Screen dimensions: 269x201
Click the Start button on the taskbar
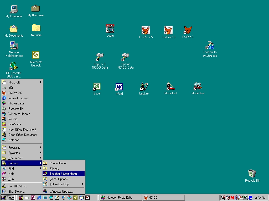[x=8, y=198]
